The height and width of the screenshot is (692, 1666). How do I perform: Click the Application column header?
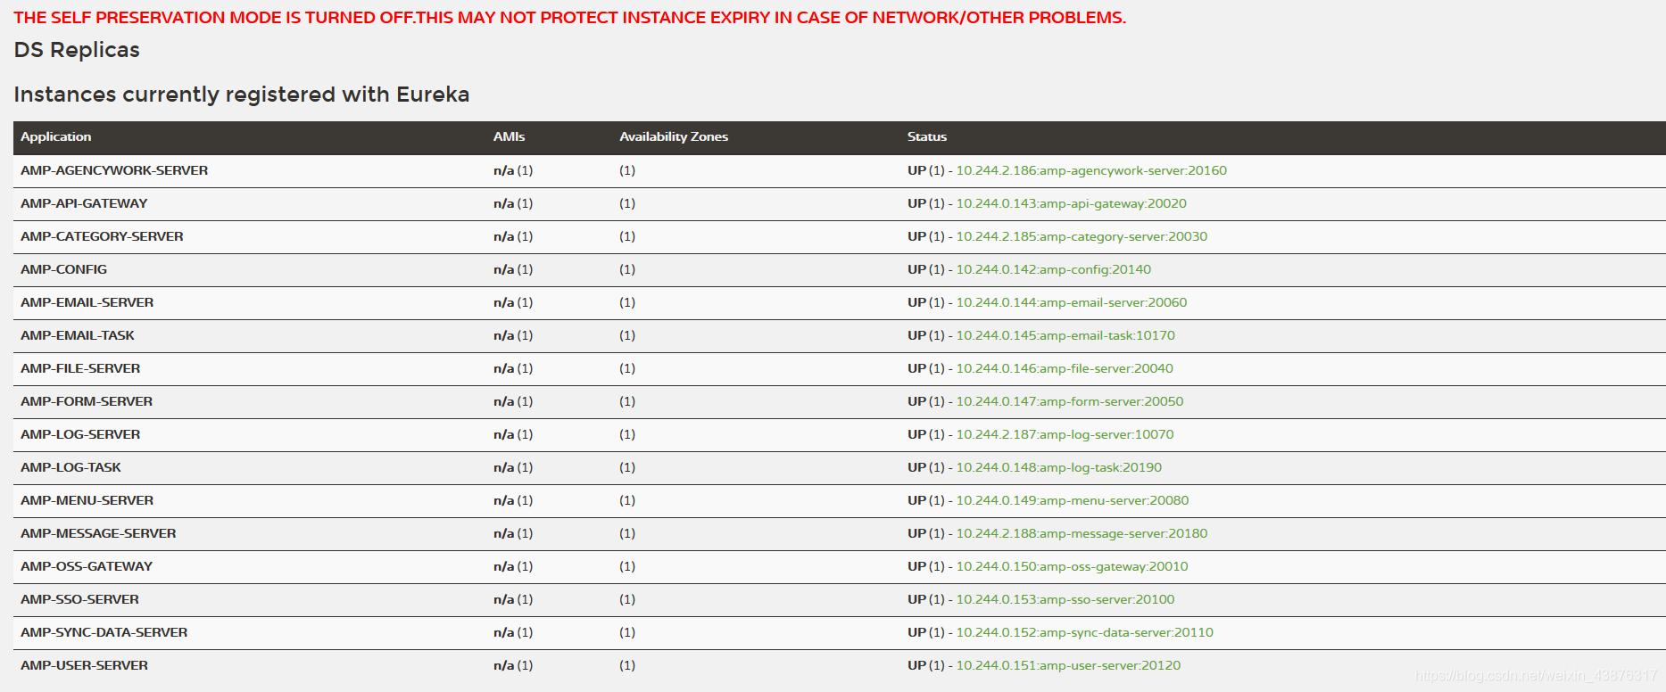[56, 136]
